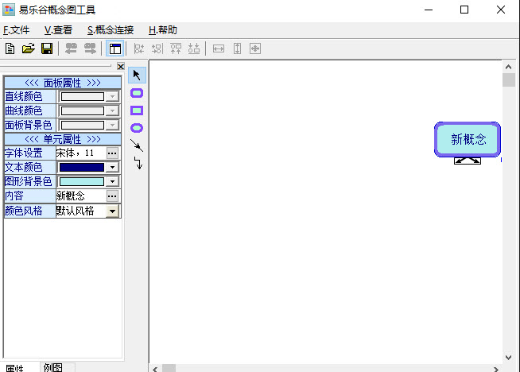Click the app icon in title bar

click(x=9, y=10)
